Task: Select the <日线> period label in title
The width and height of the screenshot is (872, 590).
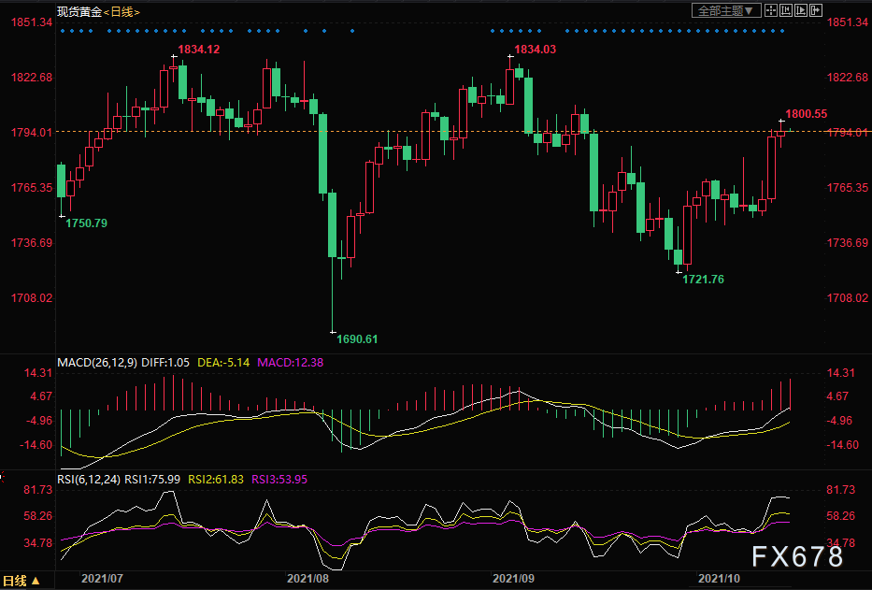Action: click(x=122, y=12)
